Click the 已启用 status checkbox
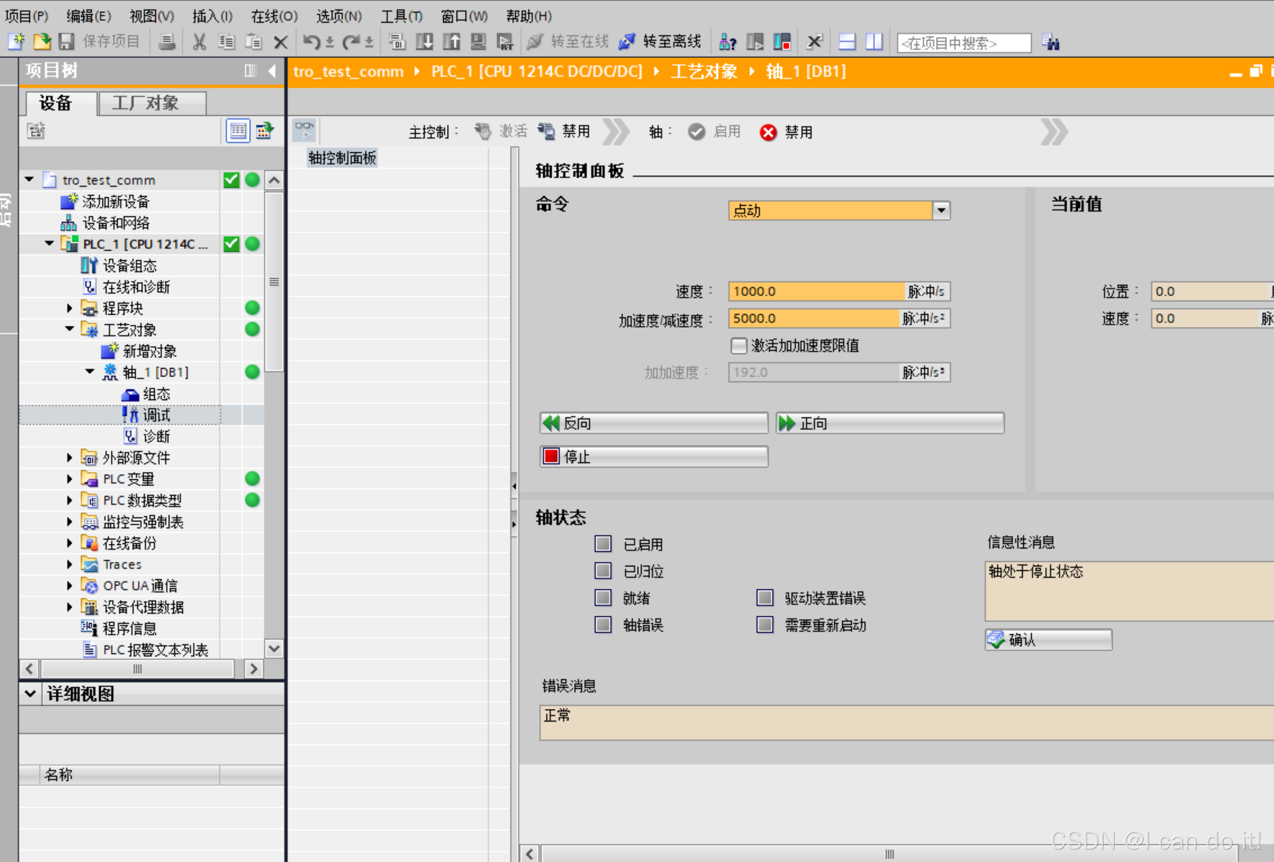Screen dimensions: 1274x862 coord(603,543)
